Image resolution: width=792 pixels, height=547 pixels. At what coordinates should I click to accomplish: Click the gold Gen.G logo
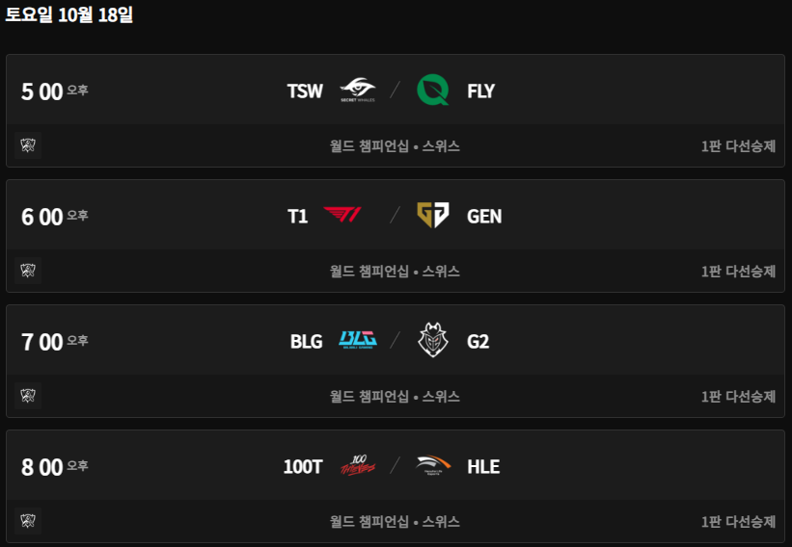coord(432,216)
